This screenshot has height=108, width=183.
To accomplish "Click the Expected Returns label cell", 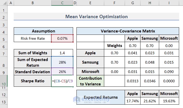I will point(100,97).
